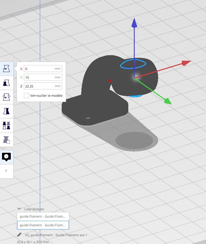Image resolution: width=206 pixels, height=244 pixels.
Task: Click the blue Z-axis arrow handle
Action: click(x=134, y=23)
